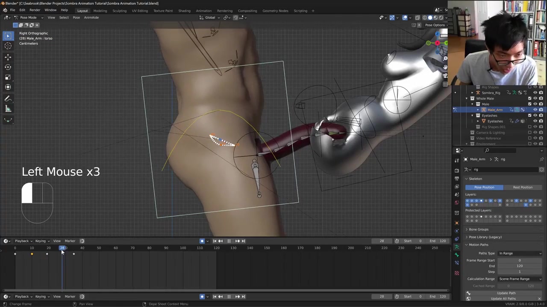Toggle the Whole Male collection checkbox
This screenshot has width=547, height=307.
[529, 98]
